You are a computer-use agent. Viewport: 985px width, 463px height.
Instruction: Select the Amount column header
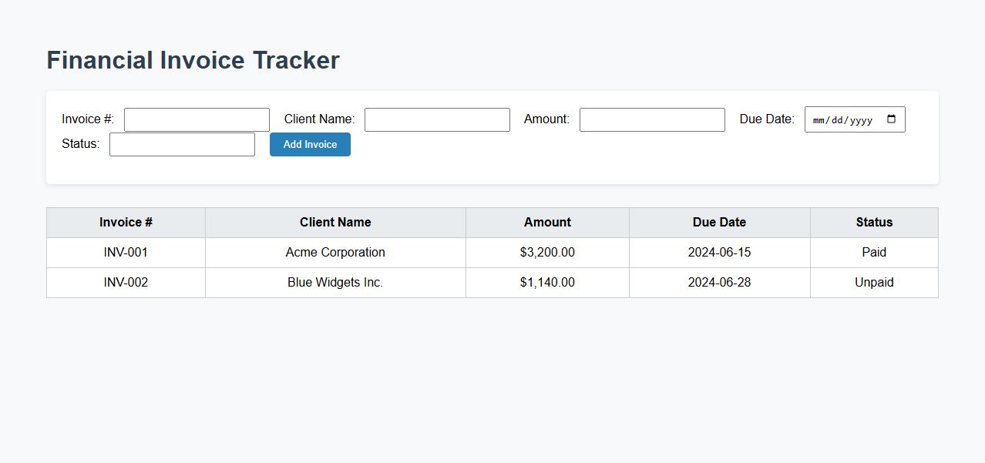pos(547,222)
